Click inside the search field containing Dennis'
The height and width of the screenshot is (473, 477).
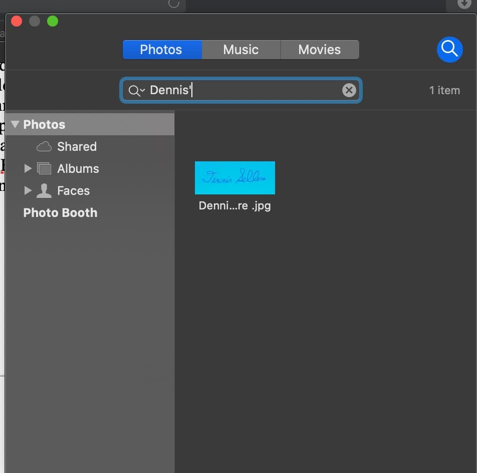261,91
